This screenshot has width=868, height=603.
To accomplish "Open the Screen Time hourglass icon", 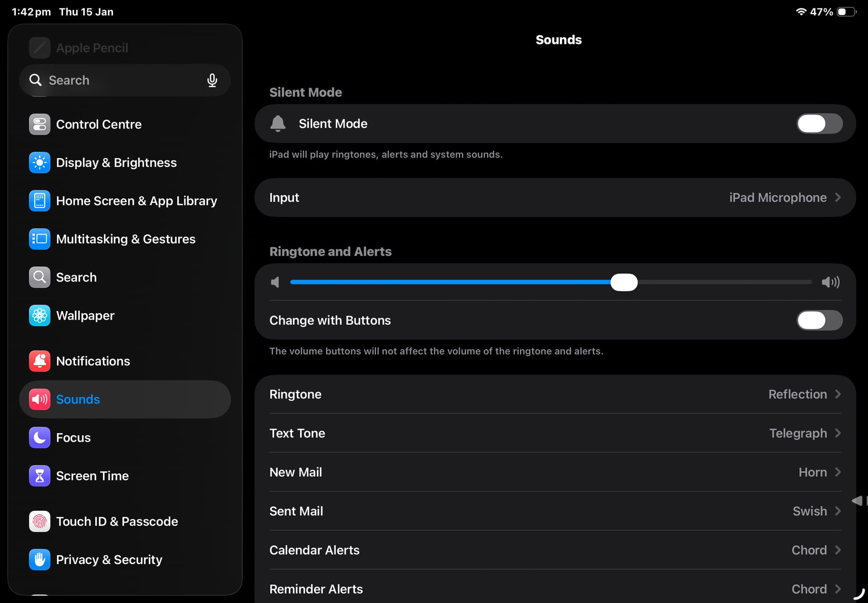I will click(39, 476).
